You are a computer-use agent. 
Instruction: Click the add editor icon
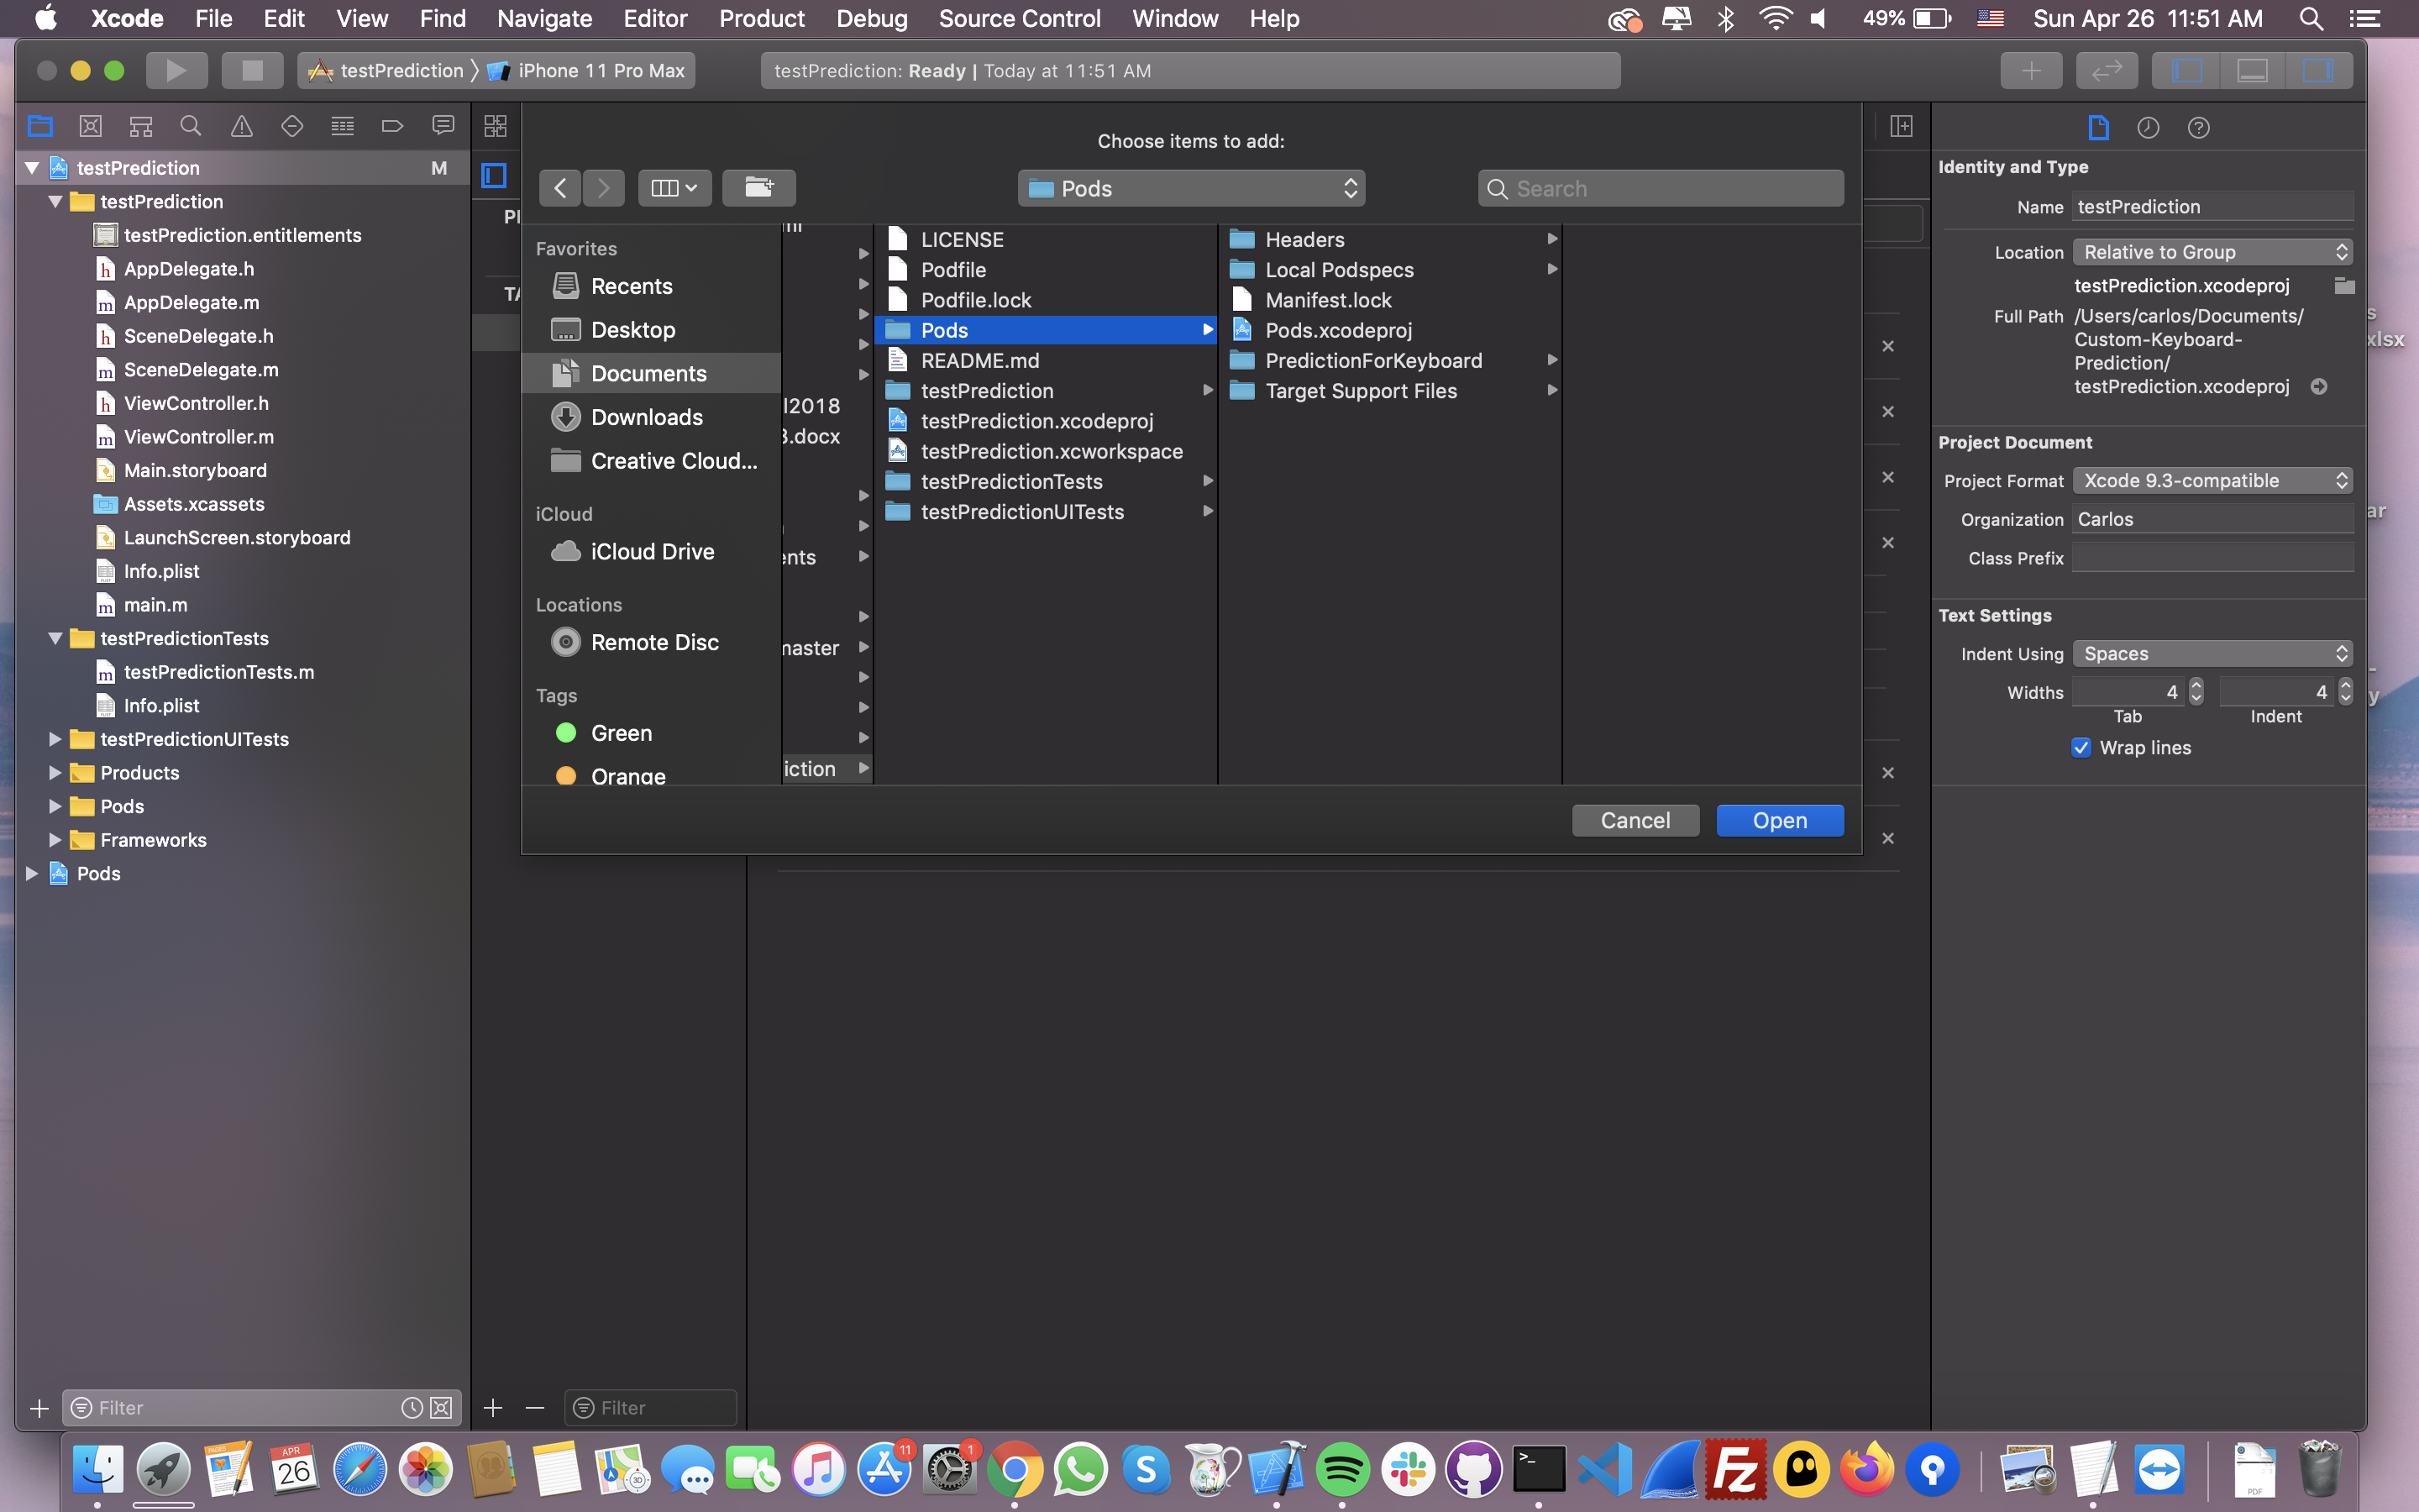pyautogui.click(x=1902, y=126)
